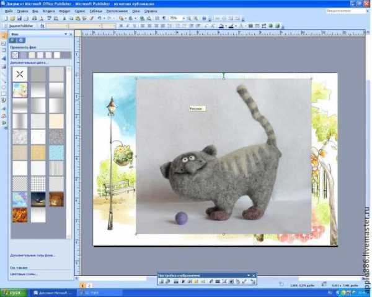This screenshot has width=372, height=297.
Task: Click the task pane background list scrollbar
Action: point(69,152)
